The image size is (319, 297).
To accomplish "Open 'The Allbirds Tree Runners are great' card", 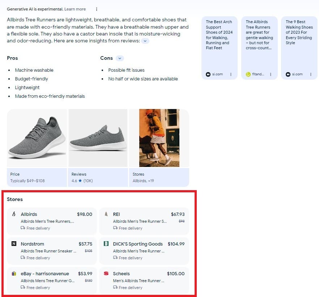I will tap(259, 48).
